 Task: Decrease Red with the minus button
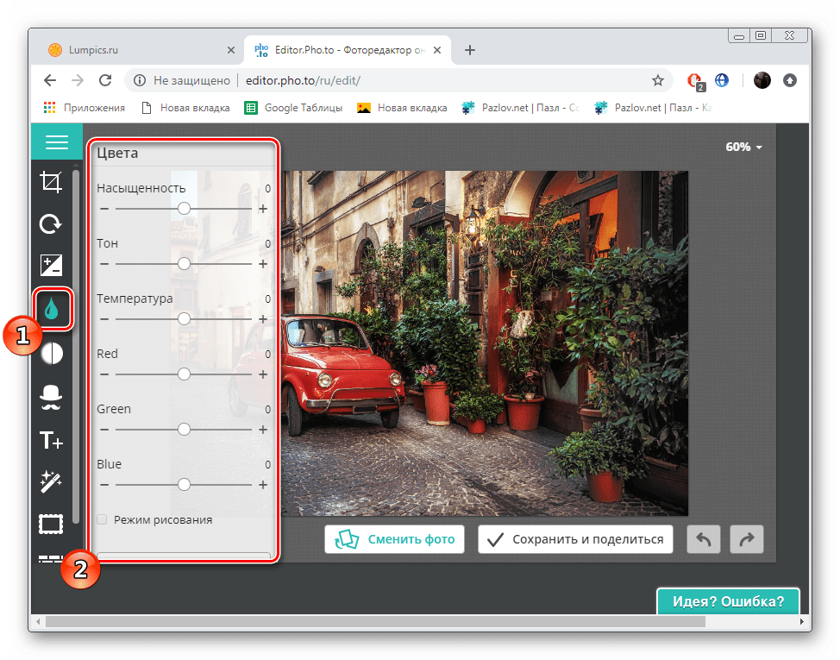(104, 374)
